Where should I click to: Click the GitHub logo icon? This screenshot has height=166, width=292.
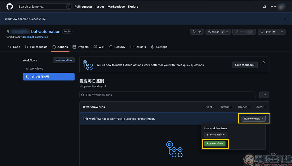tap(10, 6)
